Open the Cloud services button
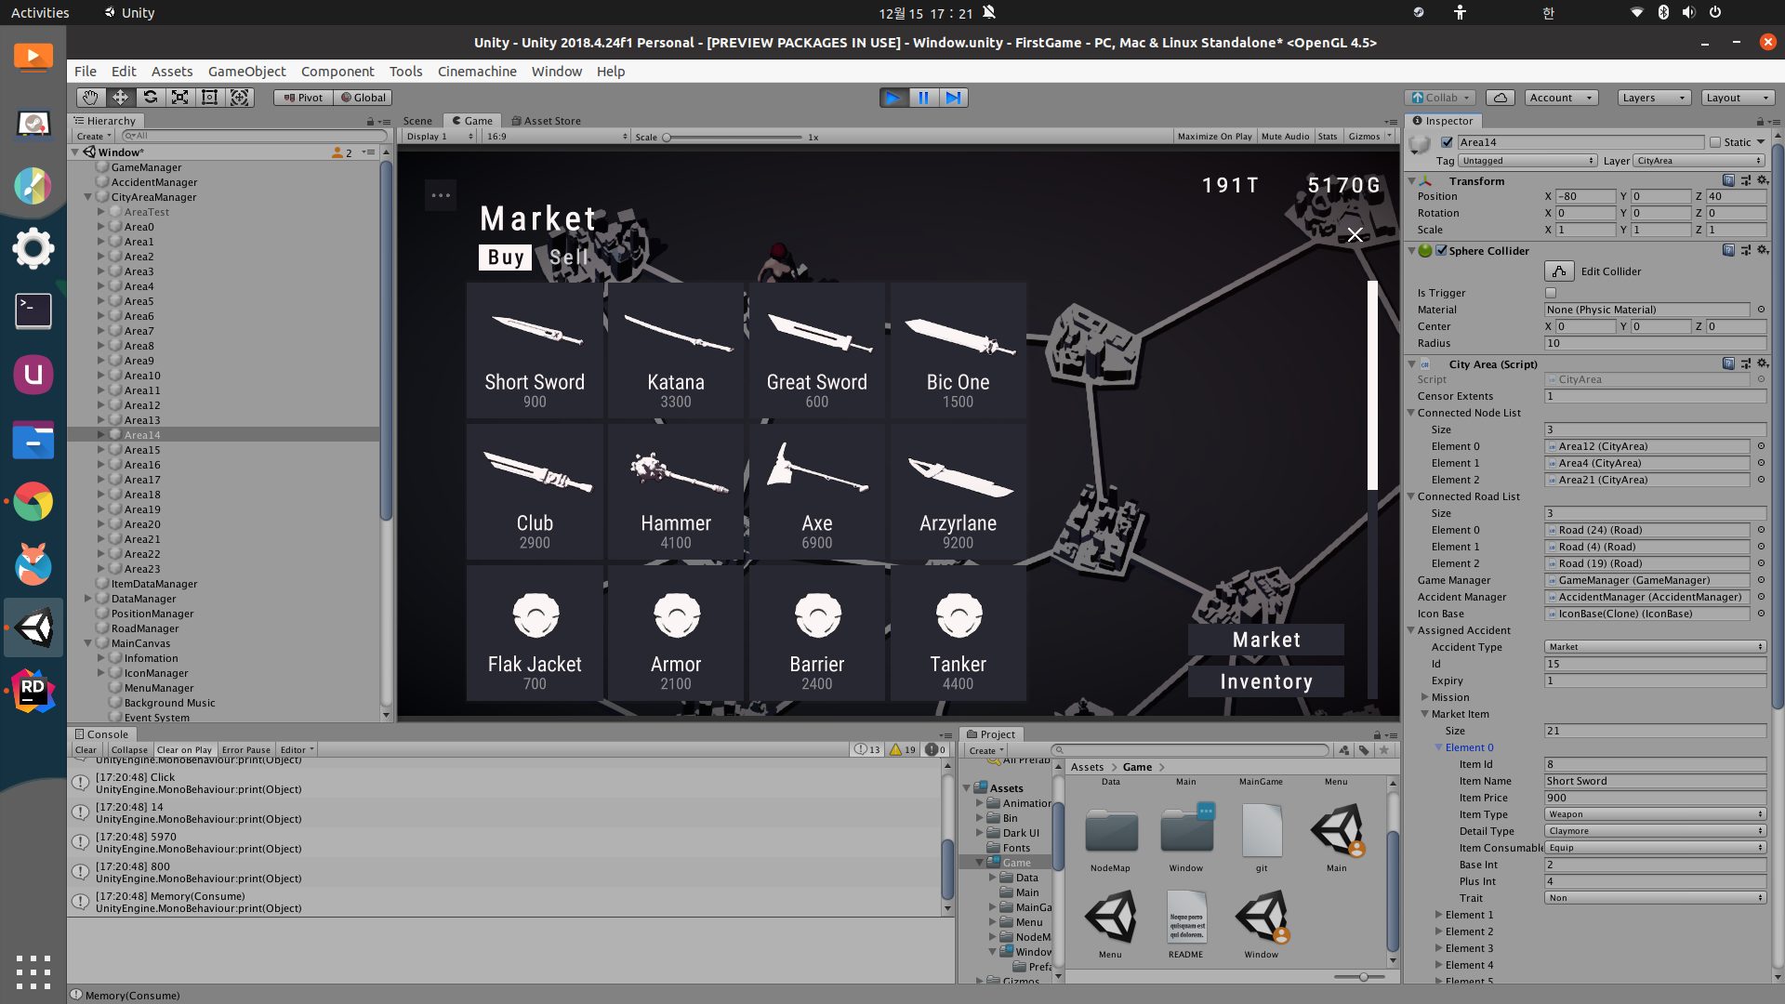Screen dimensions: 1785x1004 (1500, 98)
